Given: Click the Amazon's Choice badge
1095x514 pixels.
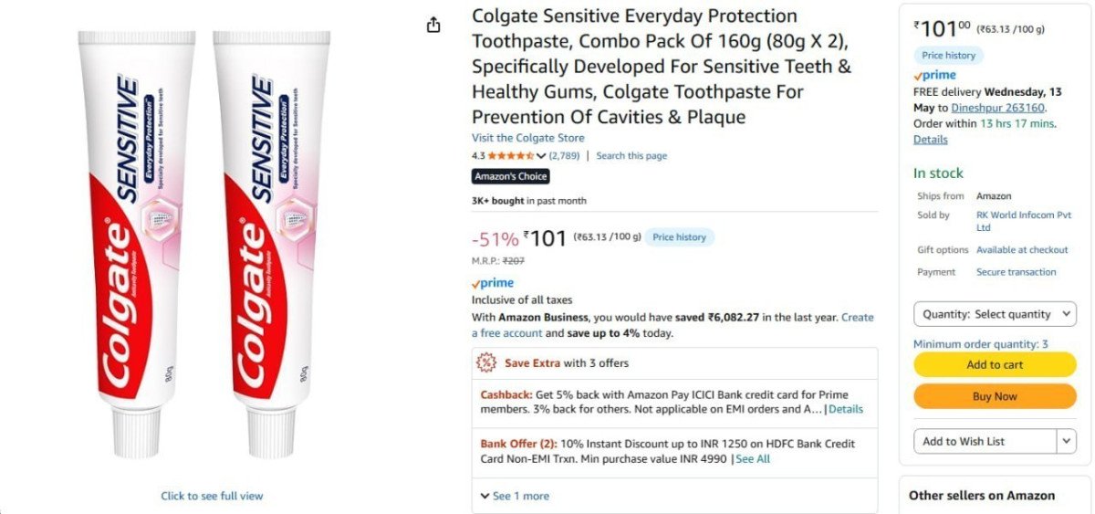Looking at the screenshot, I should (511, 176).
